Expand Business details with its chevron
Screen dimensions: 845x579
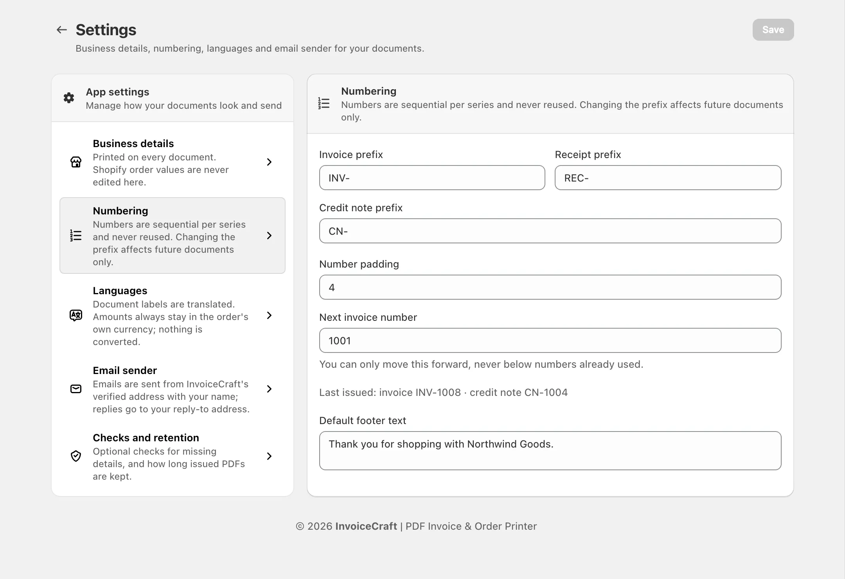[x=269, y=162]
